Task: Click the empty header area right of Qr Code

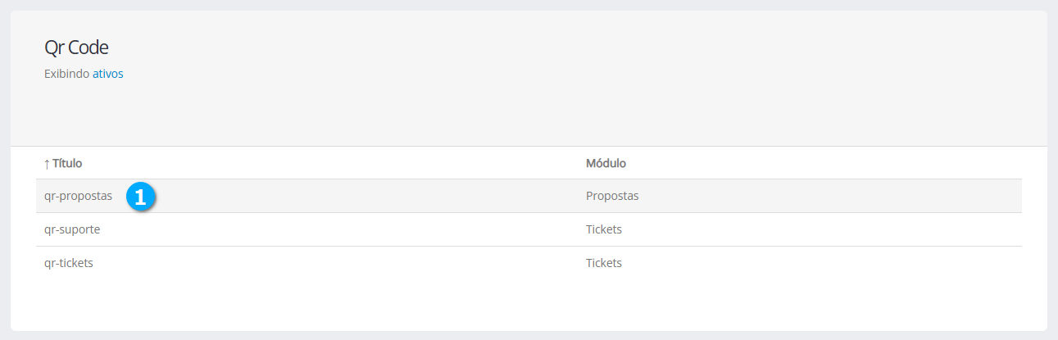Action: pos(574,48)
